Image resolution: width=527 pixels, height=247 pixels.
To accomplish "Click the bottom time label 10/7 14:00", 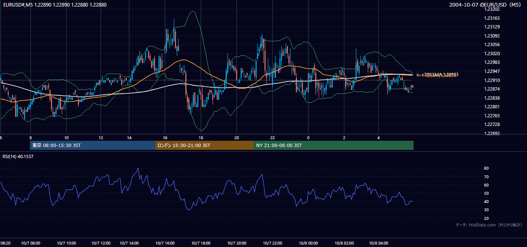I will tap(129, 243).
